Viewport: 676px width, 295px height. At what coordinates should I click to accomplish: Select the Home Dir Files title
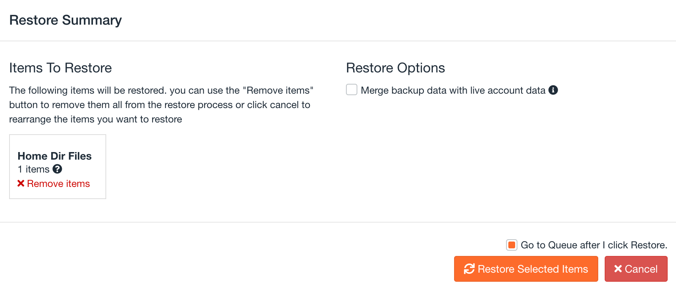coord(55,156)
